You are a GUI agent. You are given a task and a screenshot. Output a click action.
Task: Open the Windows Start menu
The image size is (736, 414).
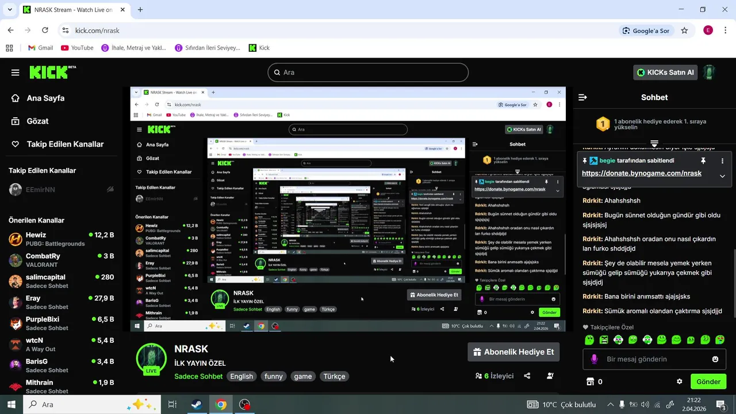point(11,404)
